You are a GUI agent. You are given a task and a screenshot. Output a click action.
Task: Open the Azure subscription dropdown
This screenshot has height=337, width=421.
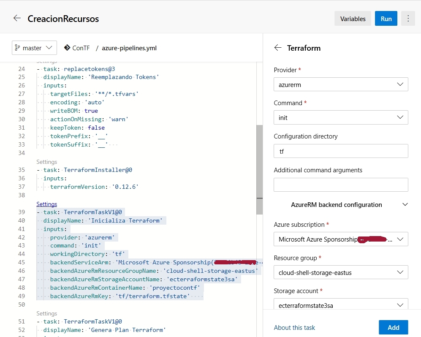341,239
